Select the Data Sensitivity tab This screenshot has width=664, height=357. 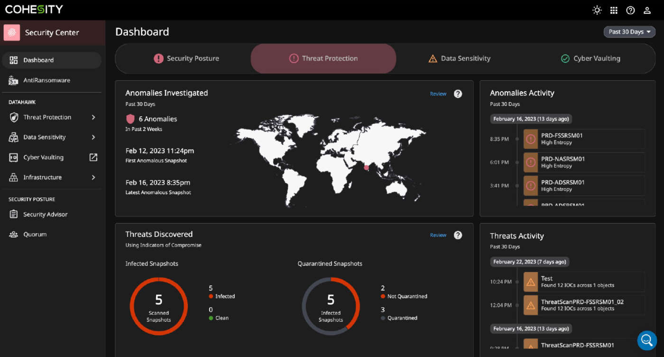(x=459, y=58)
